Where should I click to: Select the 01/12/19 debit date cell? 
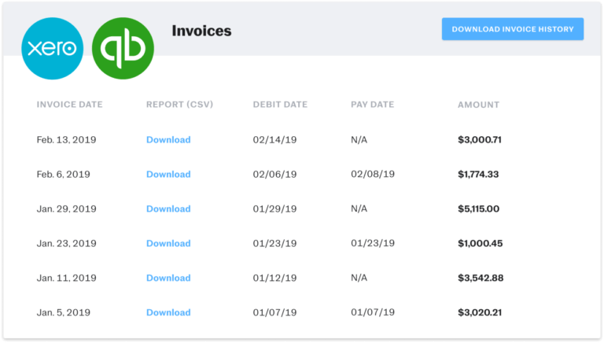point(273,278)
